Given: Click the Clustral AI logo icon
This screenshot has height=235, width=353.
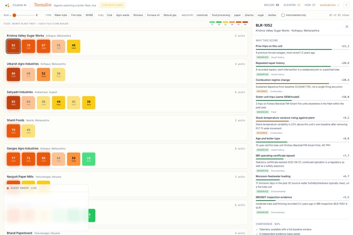Looking at the screenshot, I should [7, 5].
